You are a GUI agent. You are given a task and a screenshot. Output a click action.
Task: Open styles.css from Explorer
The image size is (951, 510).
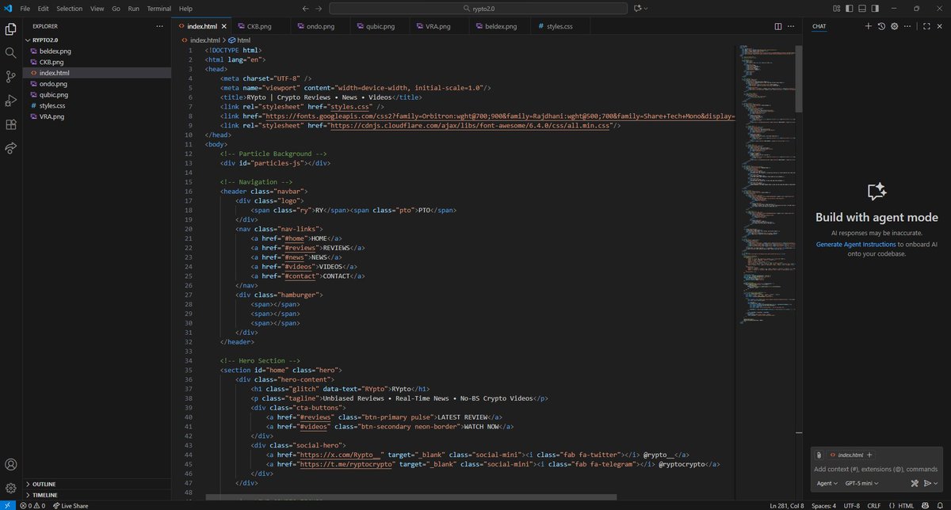[97, 105]
